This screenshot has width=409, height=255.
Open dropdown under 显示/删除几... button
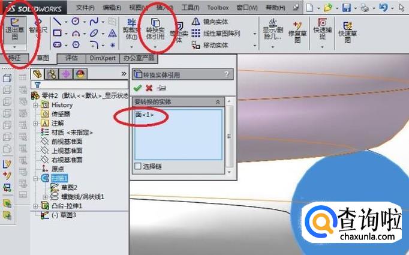point(273,47)
